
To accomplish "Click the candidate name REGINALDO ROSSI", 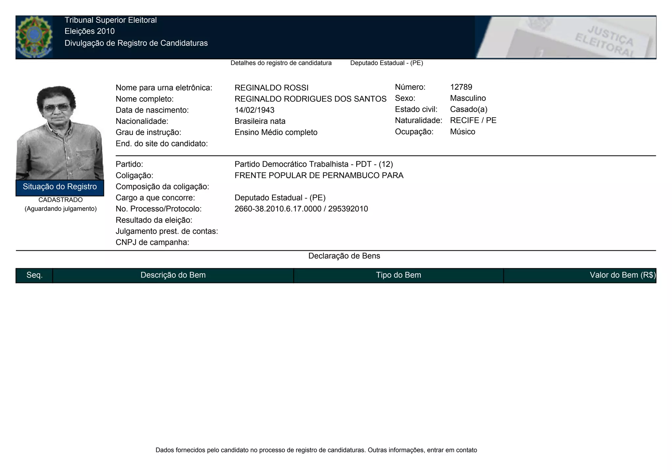I will pos(271,88).
